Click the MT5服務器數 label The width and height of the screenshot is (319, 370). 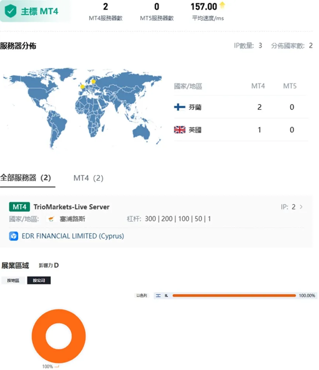tap(157, 18)
